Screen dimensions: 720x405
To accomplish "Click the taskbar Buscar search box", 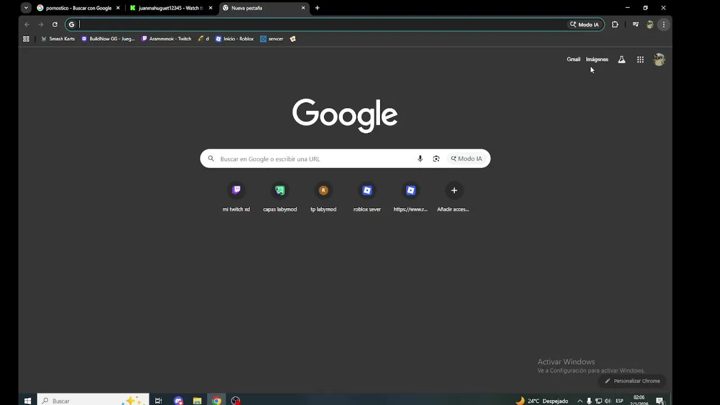I will 93,400.
